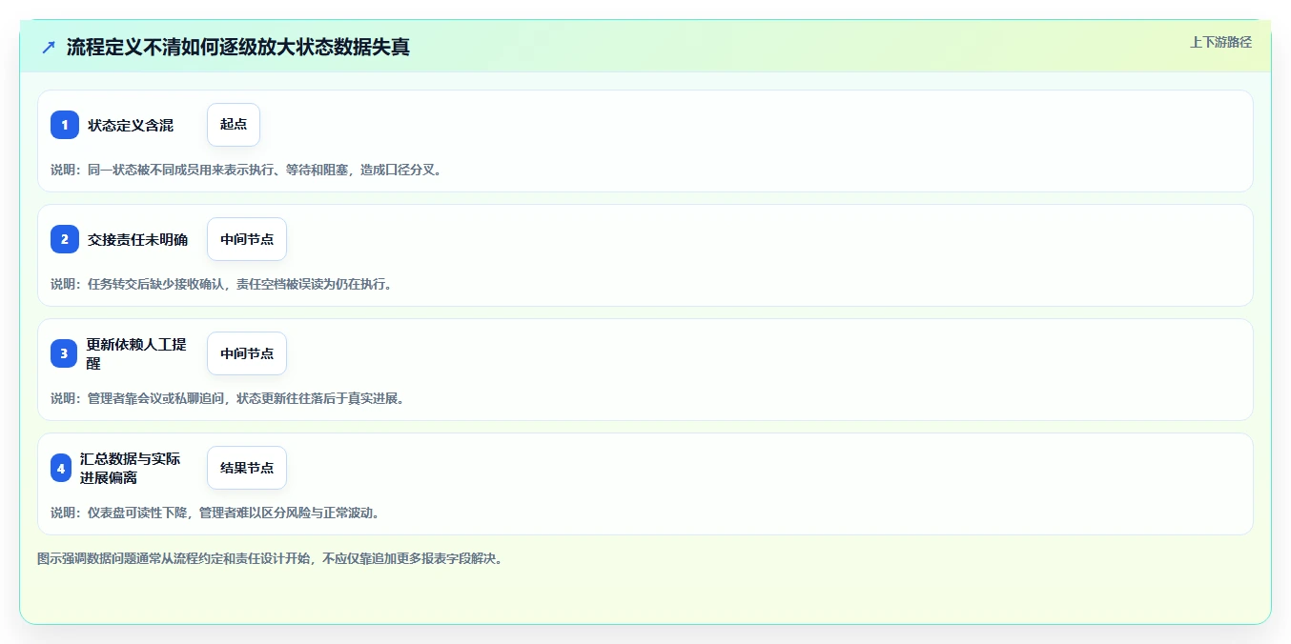
Task: Click the 中间节点 tag next to 交接责任未明确
Action: click(x=247, y=239)
